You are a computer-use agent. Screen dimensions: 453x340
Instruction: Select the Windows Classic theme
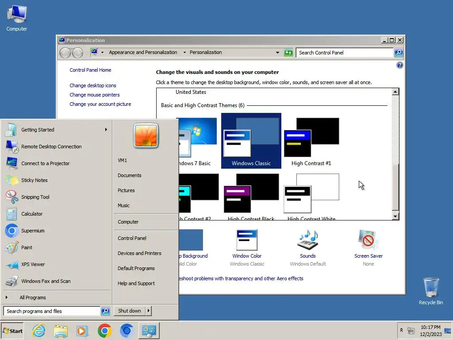[251, 141]
